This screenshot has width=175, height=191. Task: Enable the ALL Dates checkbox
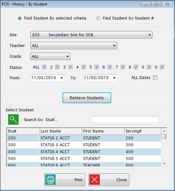pos(155,78)
